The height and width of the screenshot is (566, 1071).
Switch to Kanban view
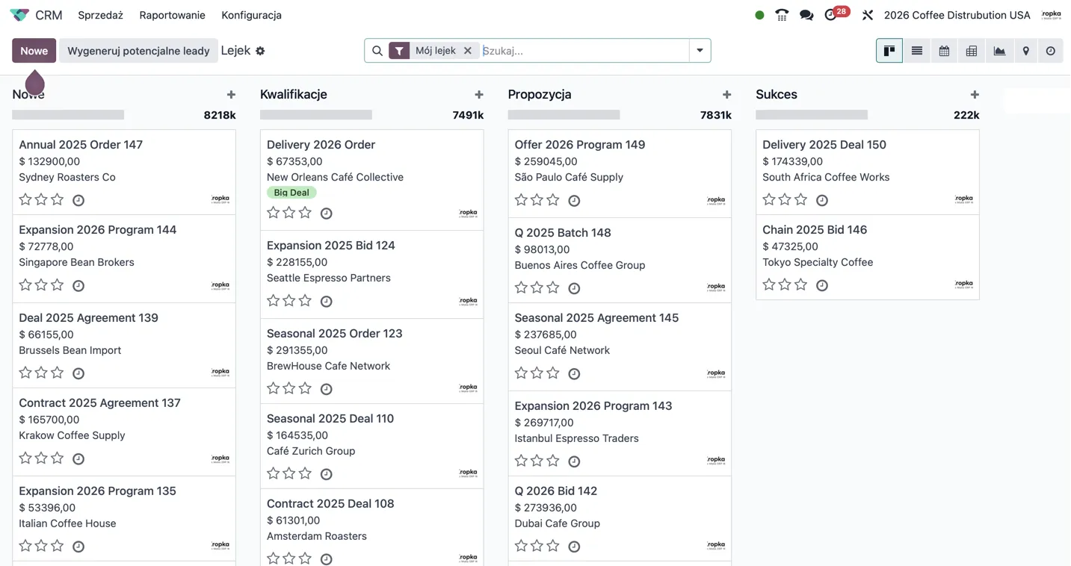tap(889, 51)
